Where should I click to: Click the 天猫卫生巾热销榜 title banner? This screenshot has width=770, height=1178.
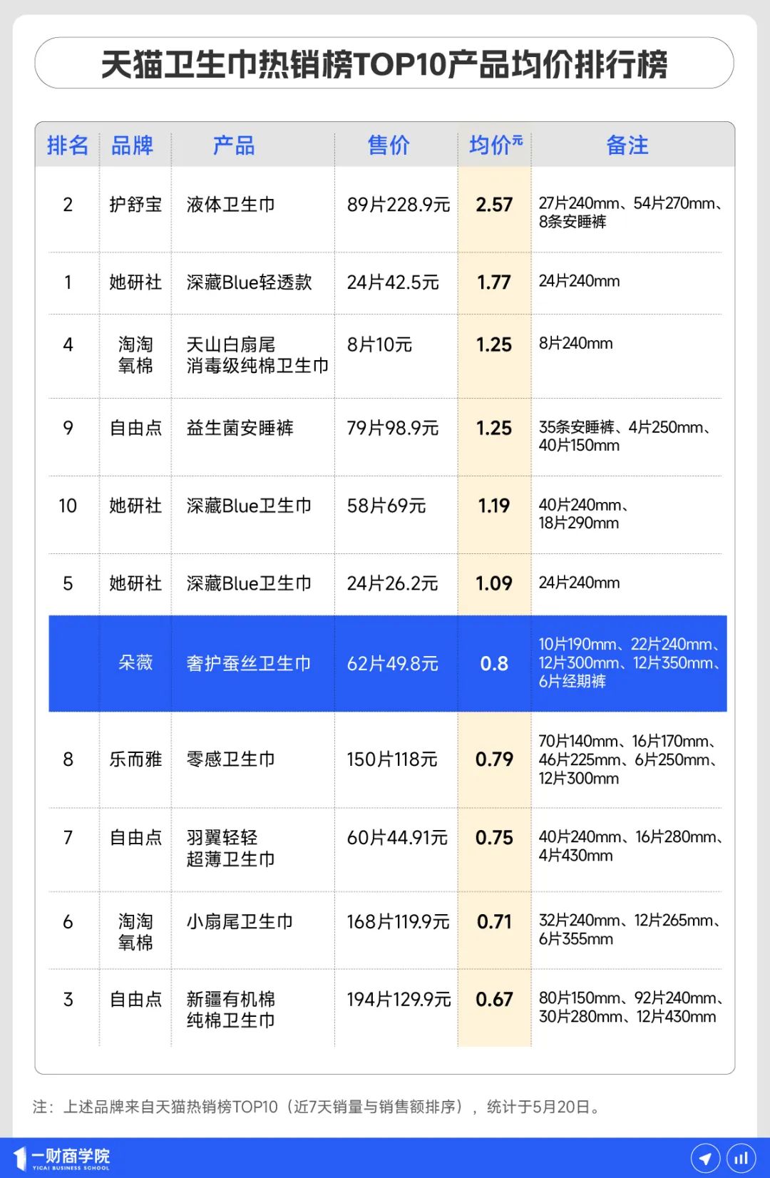[384, 64]
